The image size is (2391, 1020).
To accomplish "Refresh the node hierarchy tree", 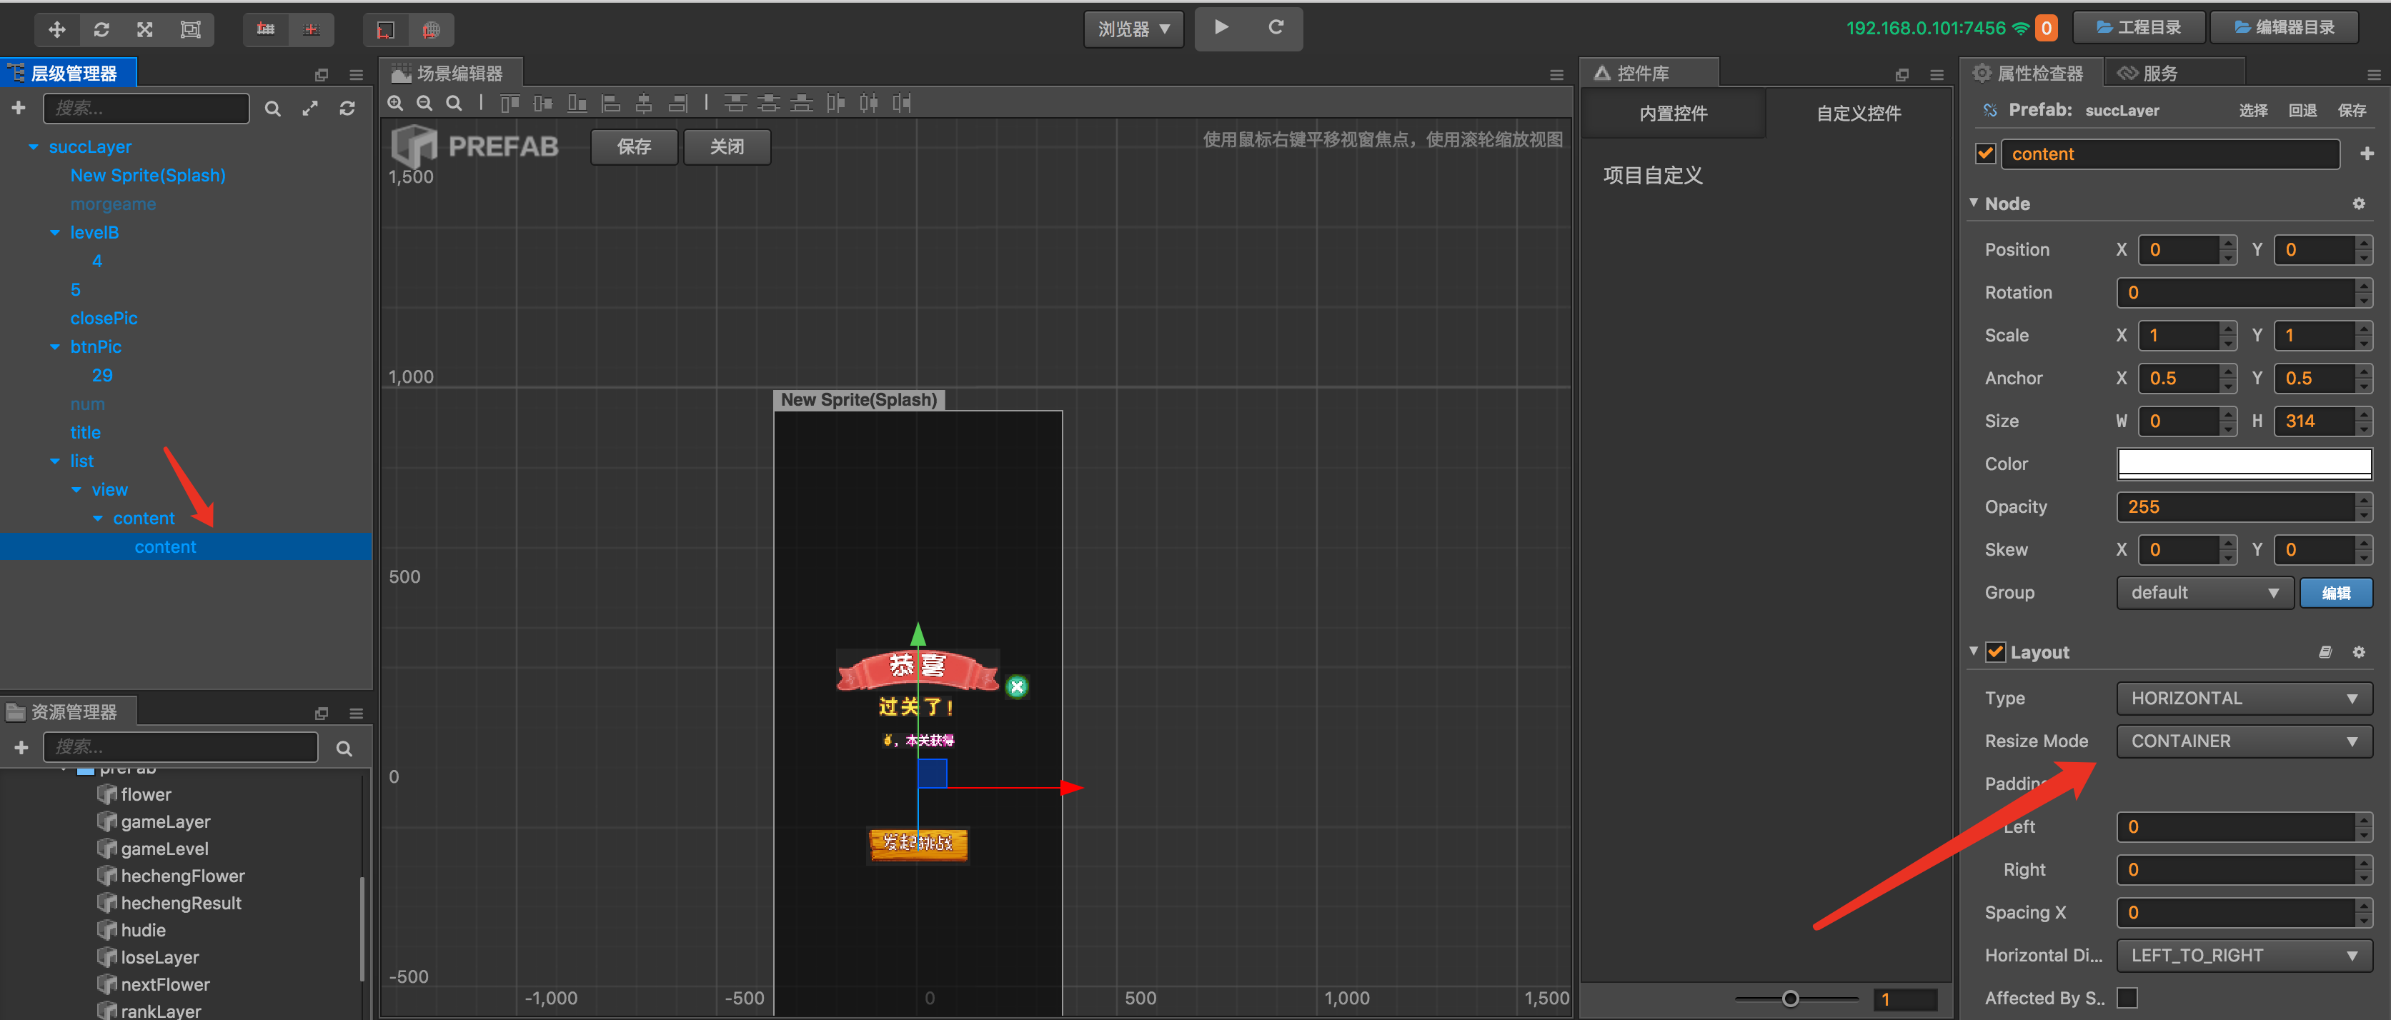I will click(x=347, y=109).
